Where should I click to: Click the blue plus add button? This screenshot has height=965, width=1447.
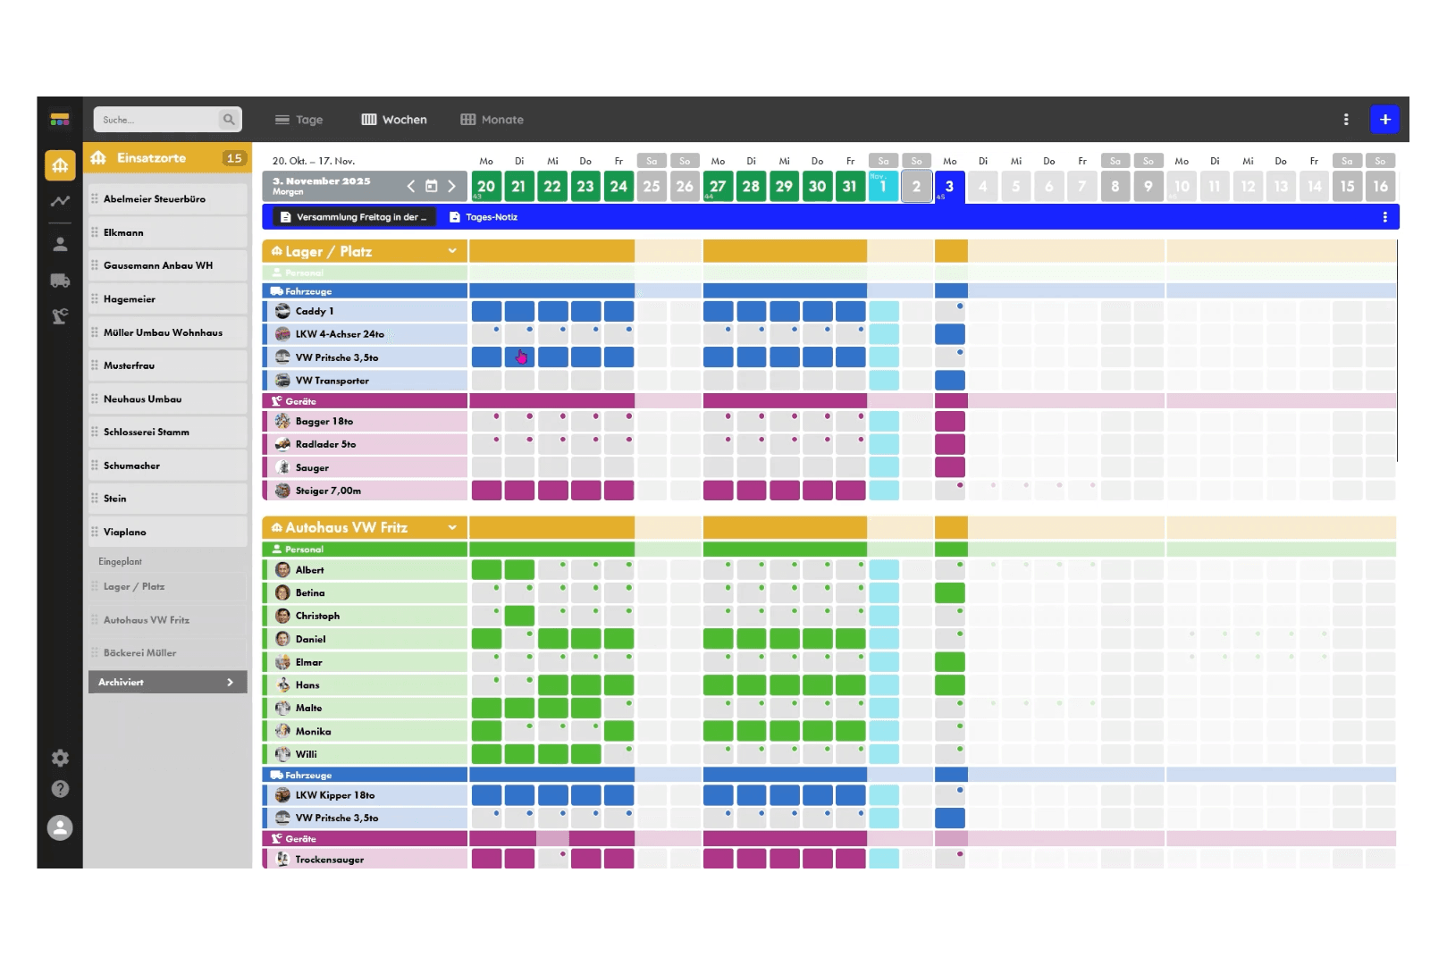pos(1384,119)
